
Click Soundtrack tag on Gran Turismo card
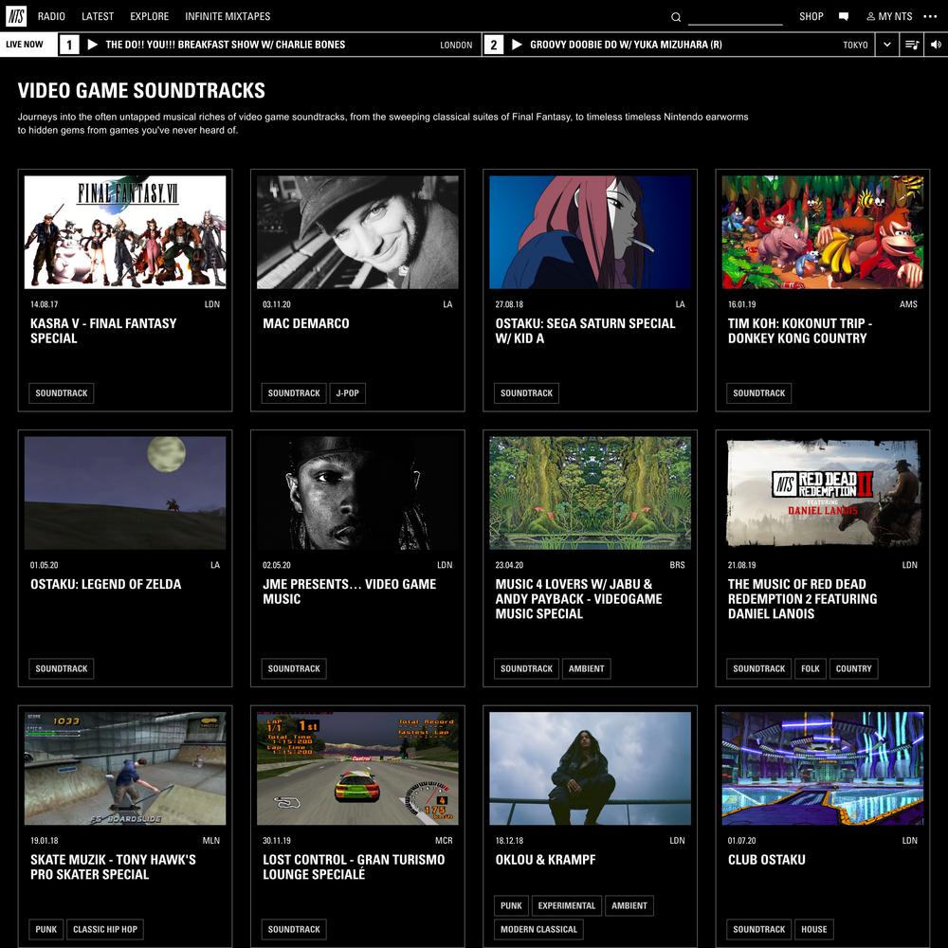click(x=294, y=929)
